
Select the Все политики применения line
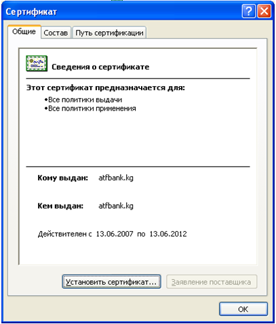90,108
